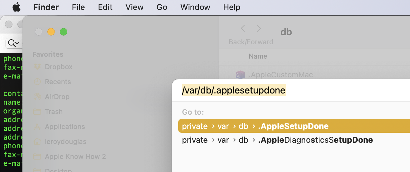This screenshot has width=410, height=172.
Task: Click the yellow minimize button of Finder window
Action: [51, 32]
